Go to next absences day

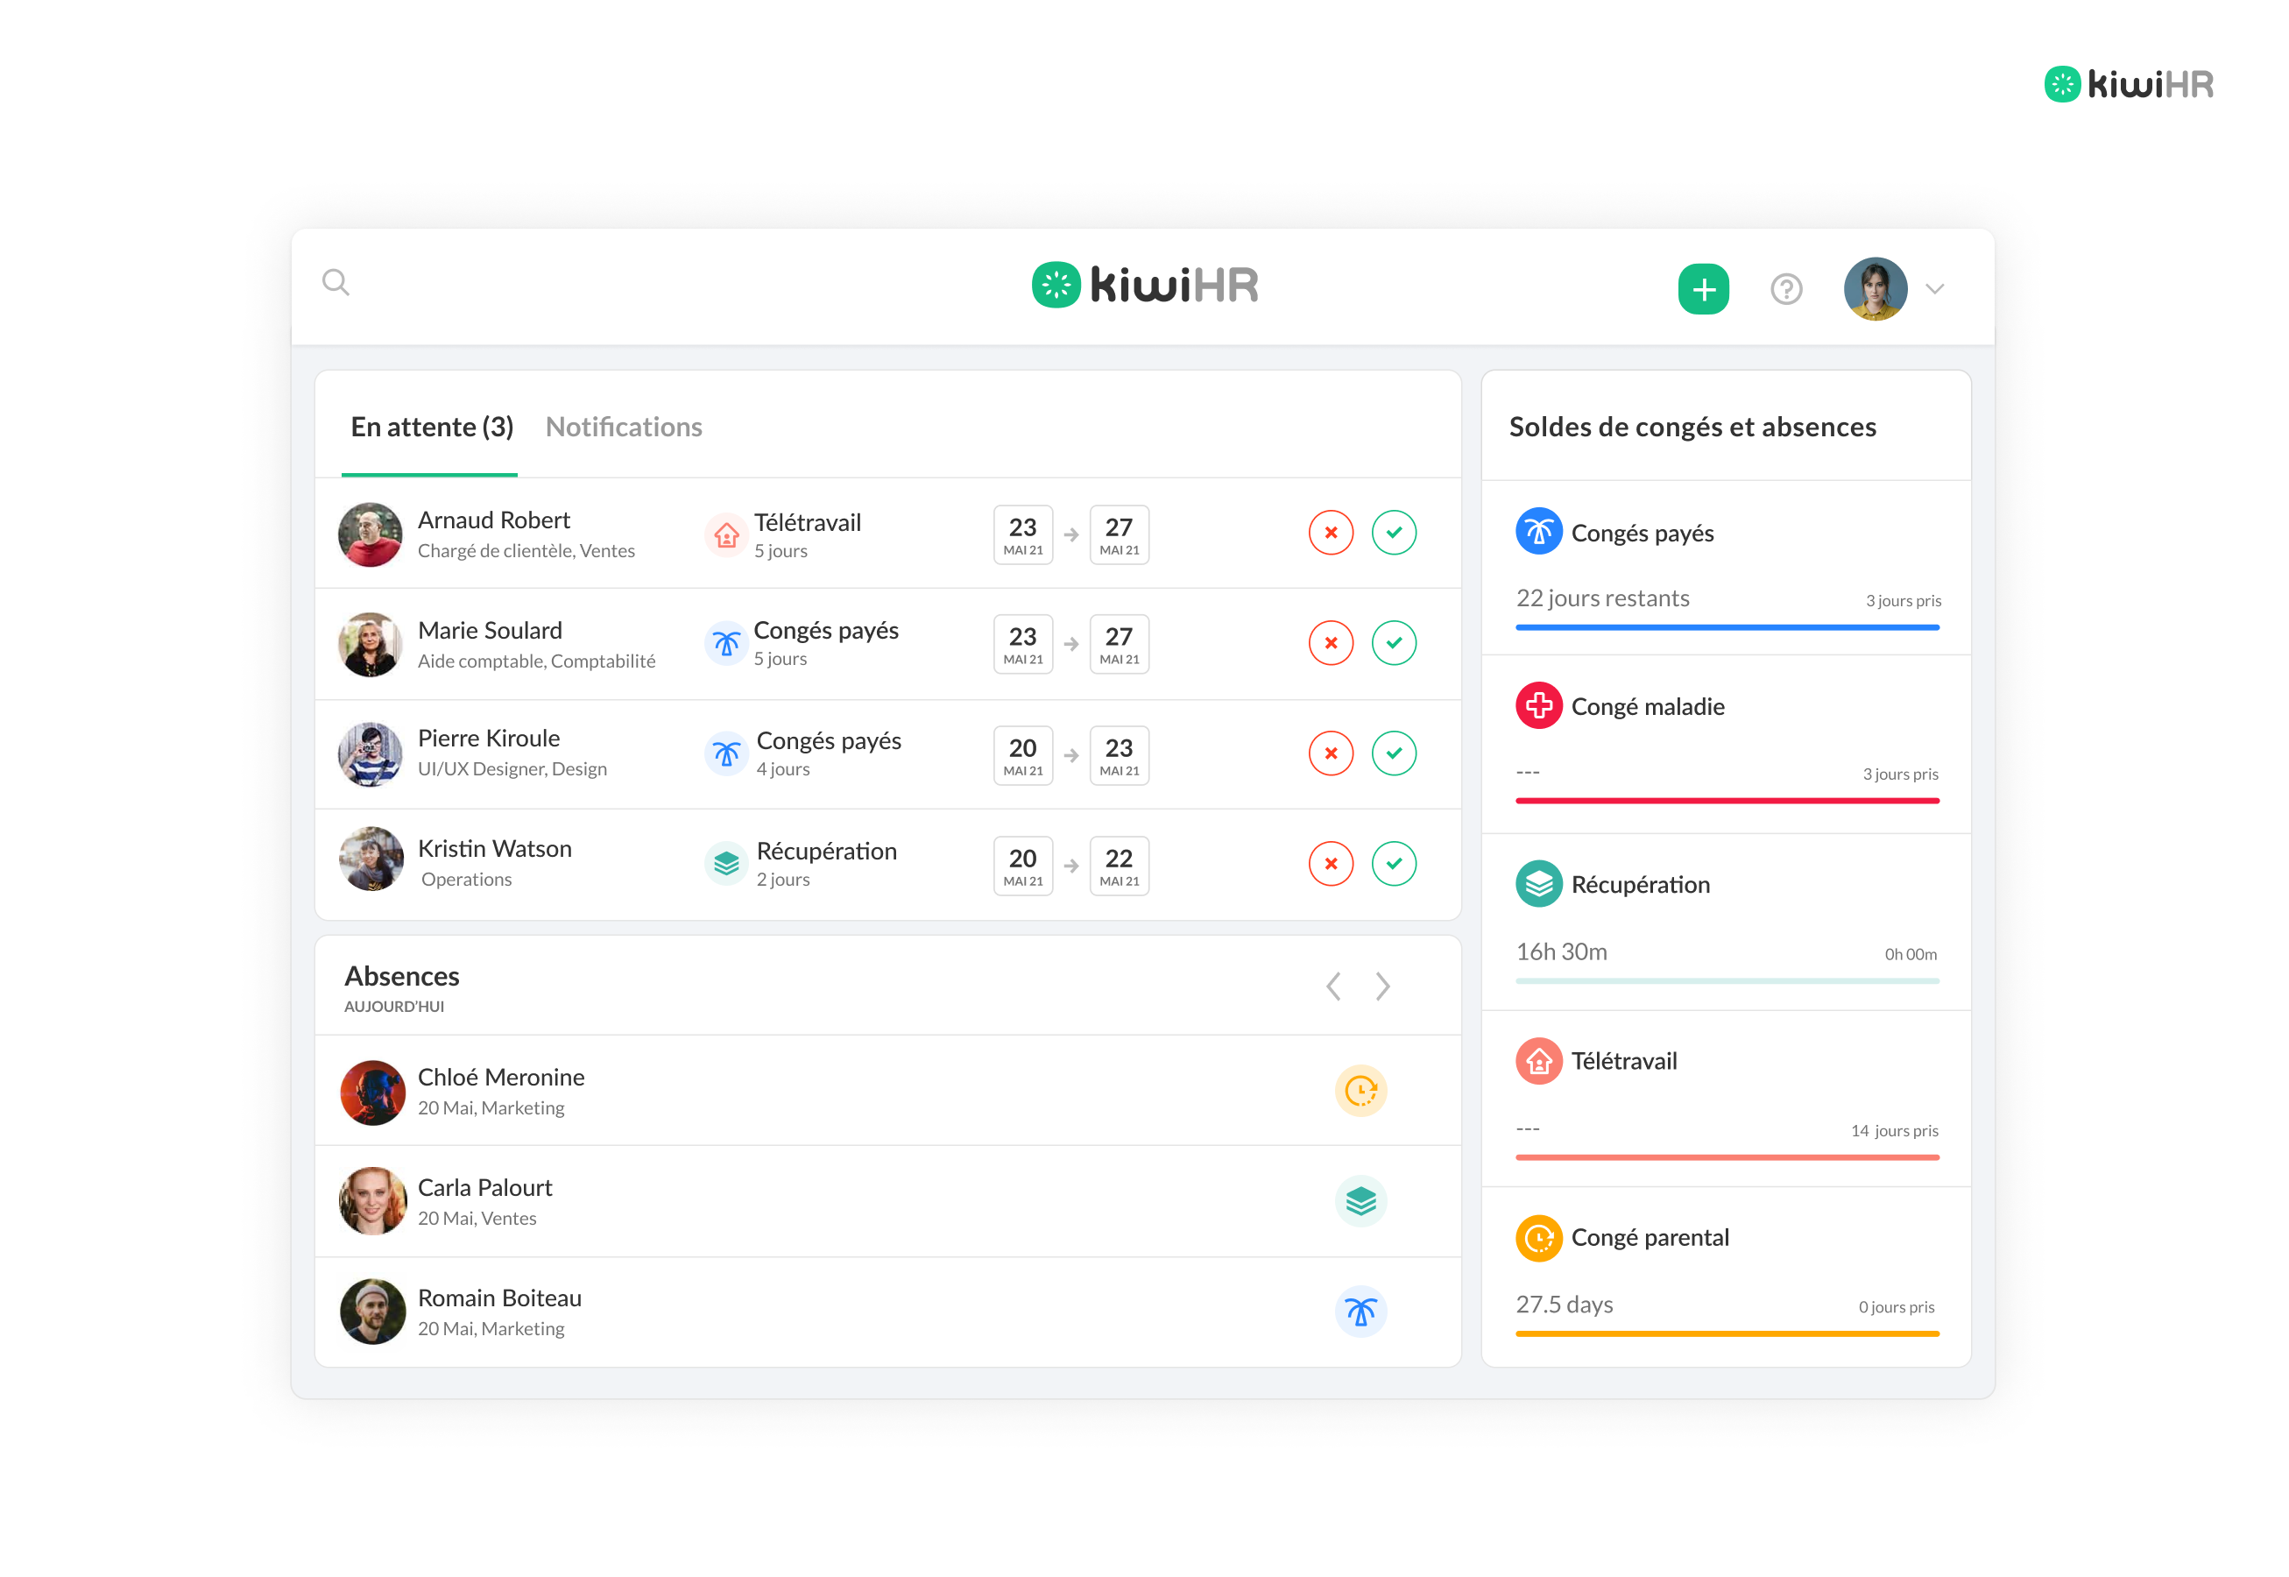pos(1382,987)
